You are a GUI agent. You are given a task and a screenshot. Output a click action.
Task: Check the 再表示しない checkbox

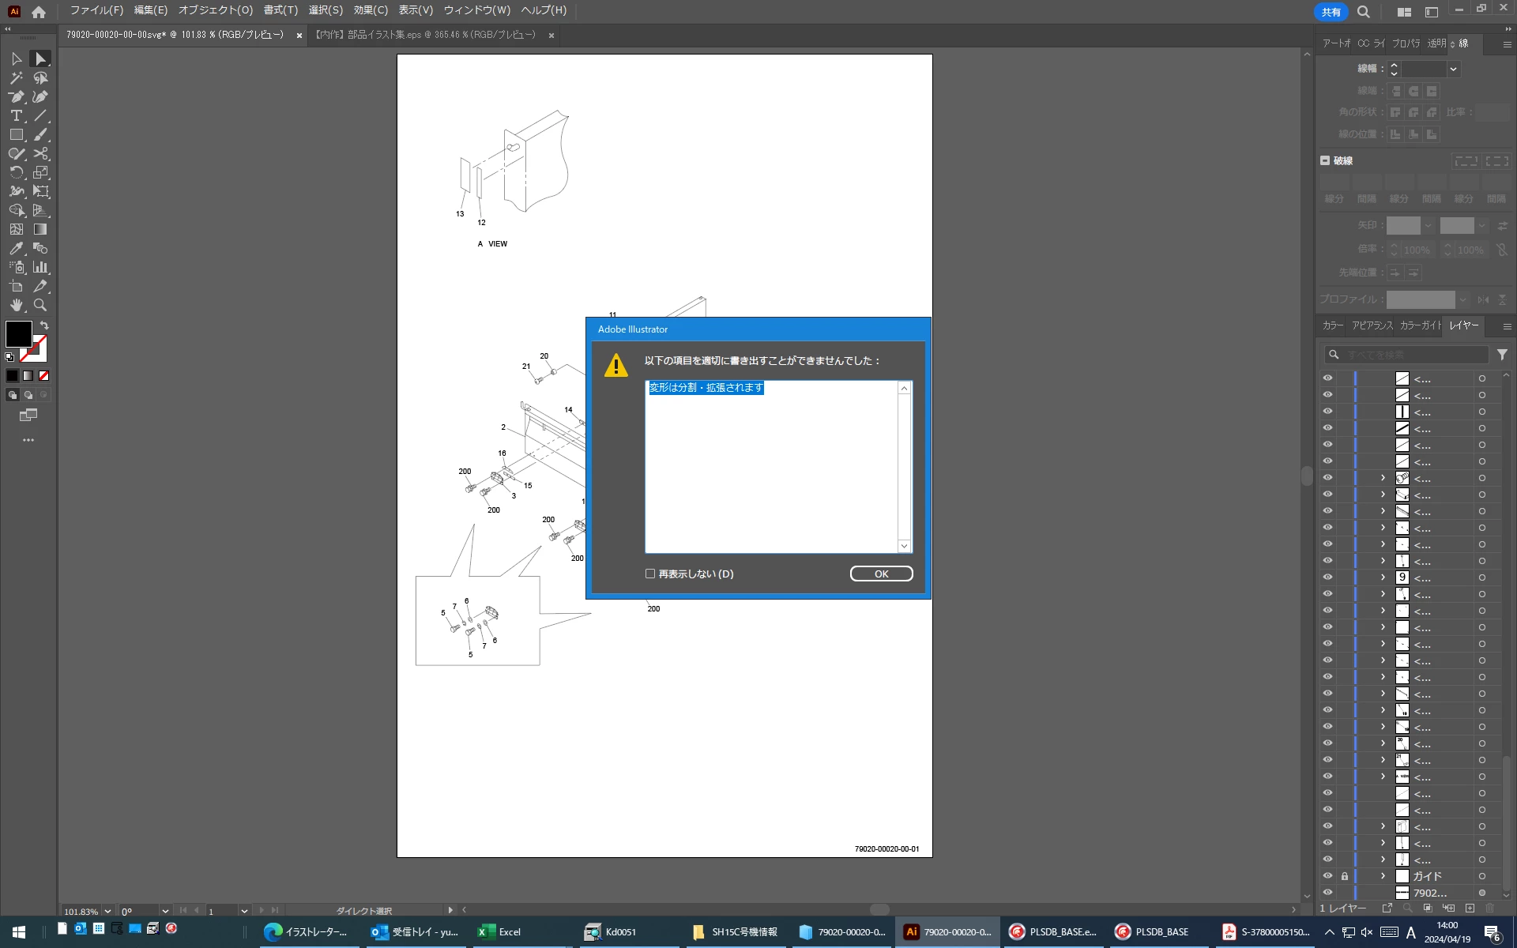tap(650, 574)
